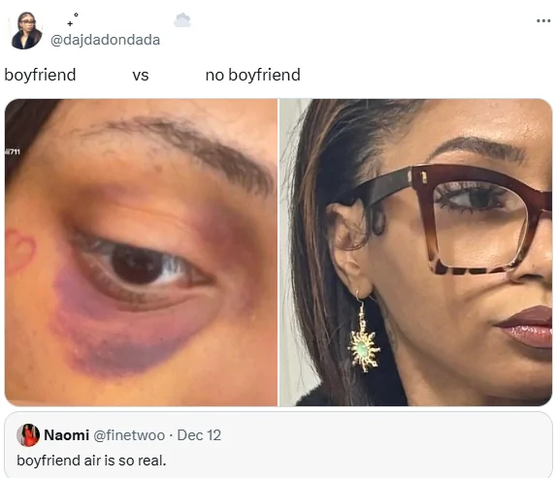The image size is (556, 478).
Task: Expand the woman with glasses photo
Action: [x=416, y=252]
